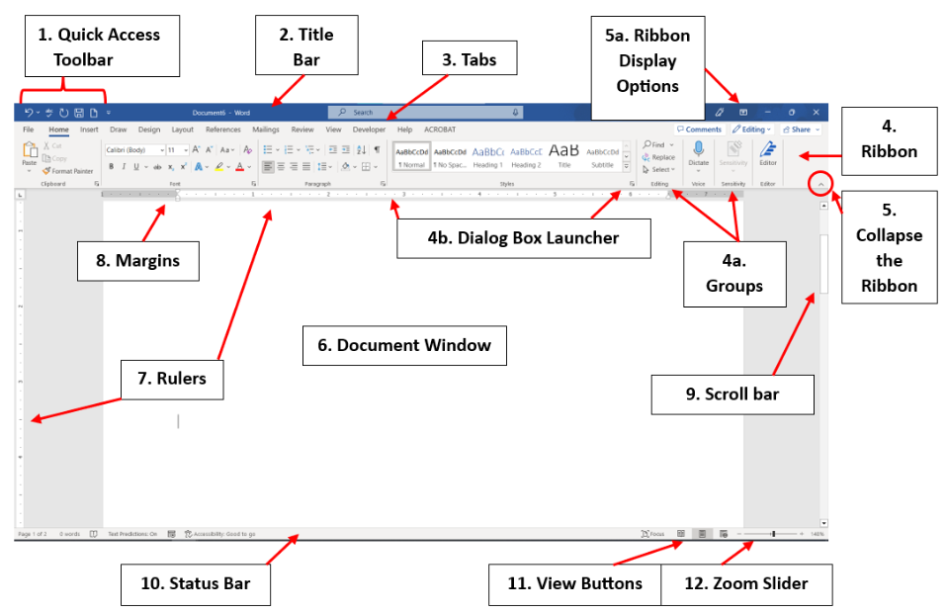The image size is (947, 613).
Task: Click the Paste clipboard icon
Action: 29,149
